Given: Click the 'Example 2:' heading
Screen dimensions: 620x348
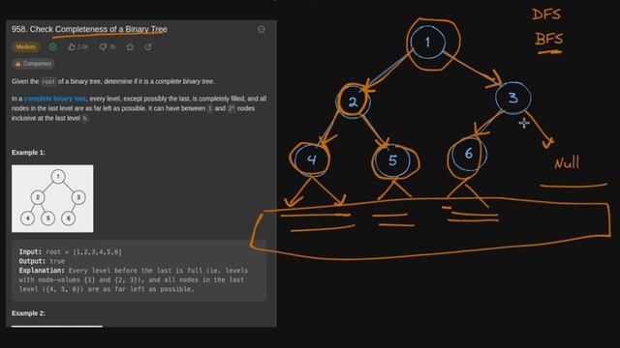Looking at the screenshot, I should (x=28, y=313).
